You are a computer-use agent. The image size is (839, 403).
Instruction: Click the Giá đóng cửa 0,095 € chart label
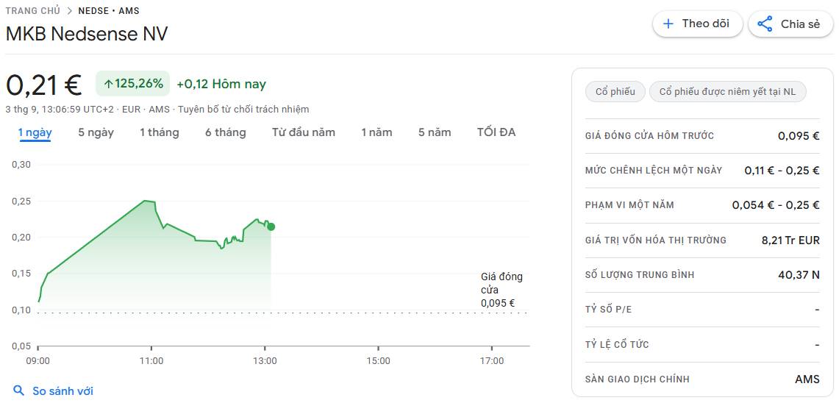501,290
